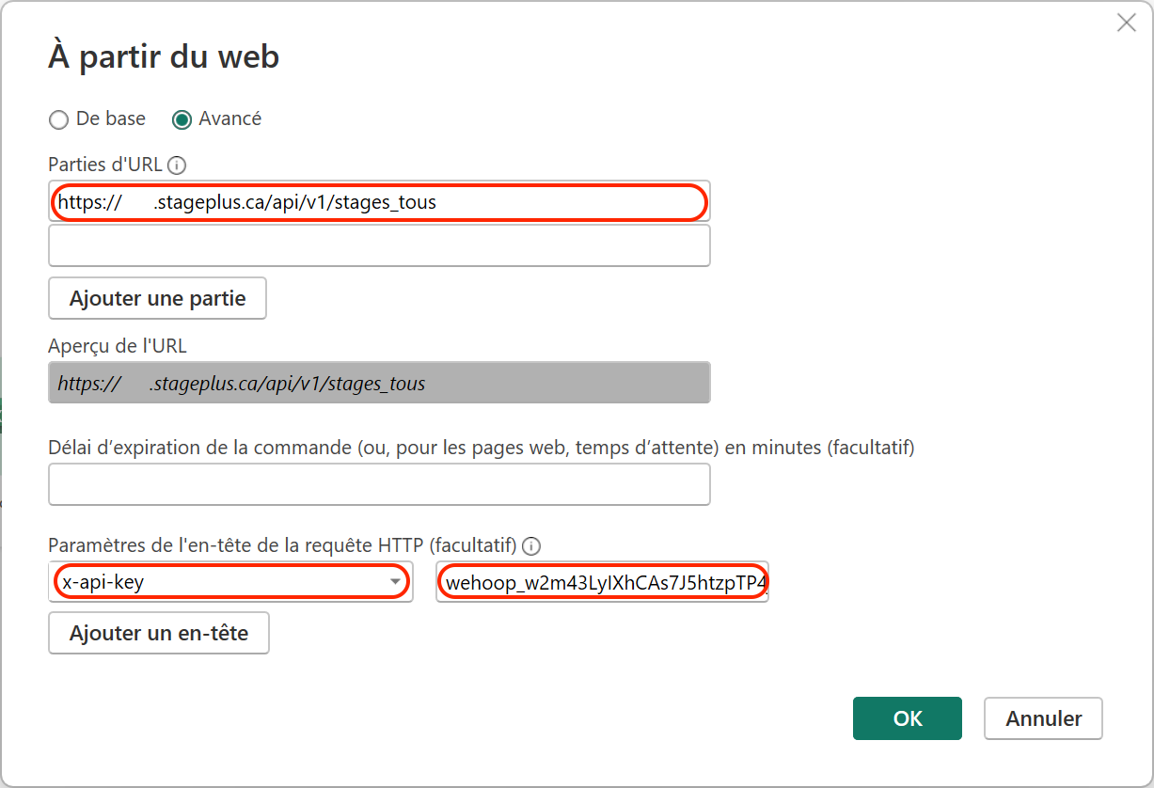The width and height of the screenshot is (1154, 788).
Task: Click the empty second URL part field
Action: point(379,245)
